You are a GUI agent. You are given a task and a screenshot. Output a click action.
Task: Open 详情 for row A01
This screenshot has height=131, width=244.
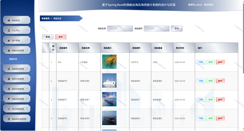click(x=201, y=62)
